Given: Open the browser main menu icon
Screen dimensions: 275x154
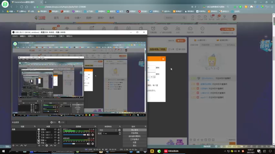Looking at the screenshot, I should coord(272,7).
